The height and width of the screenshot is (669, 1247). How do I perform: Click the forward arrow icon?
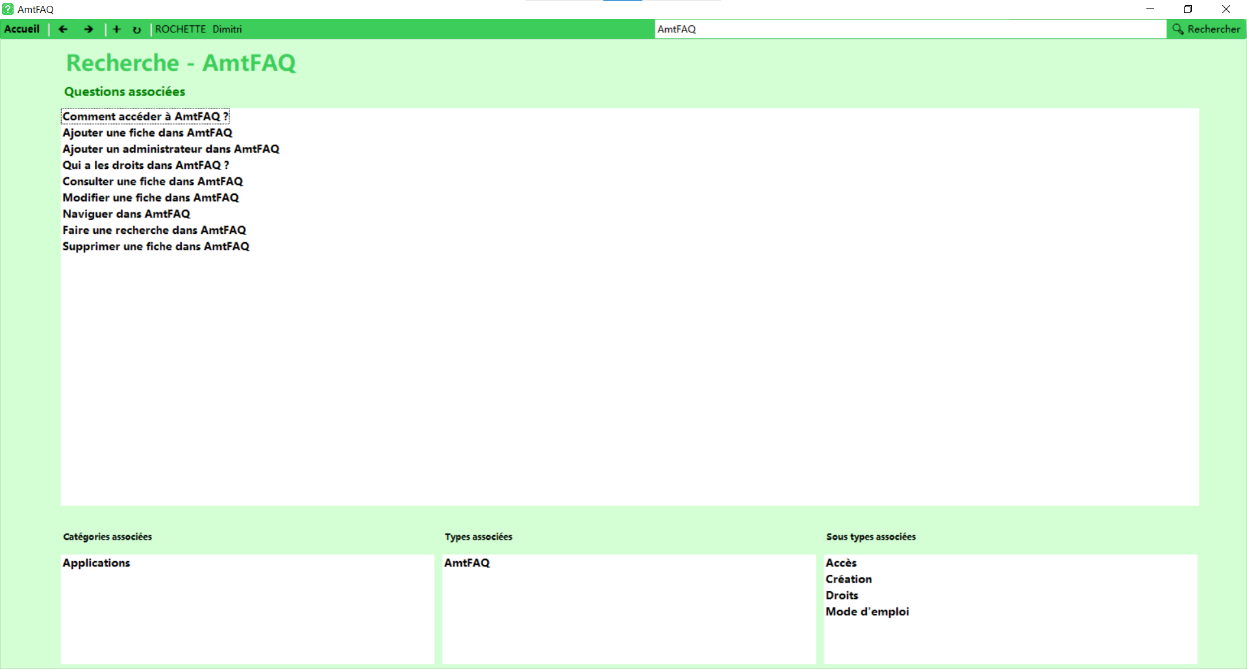click(x=89, y=29)
